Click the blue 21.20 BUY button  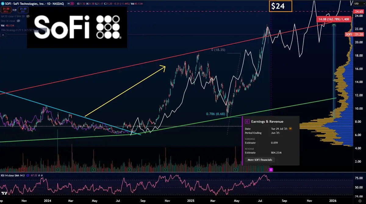point(23,10)
